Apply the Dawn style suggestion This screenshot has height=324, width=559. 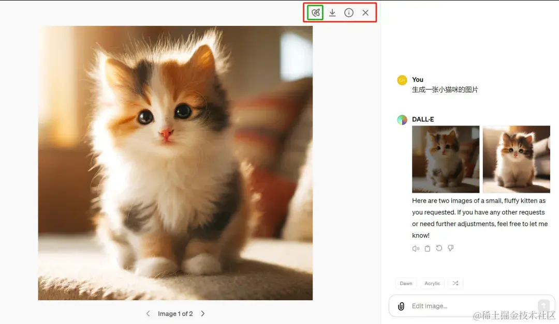(x=406, y=283)
